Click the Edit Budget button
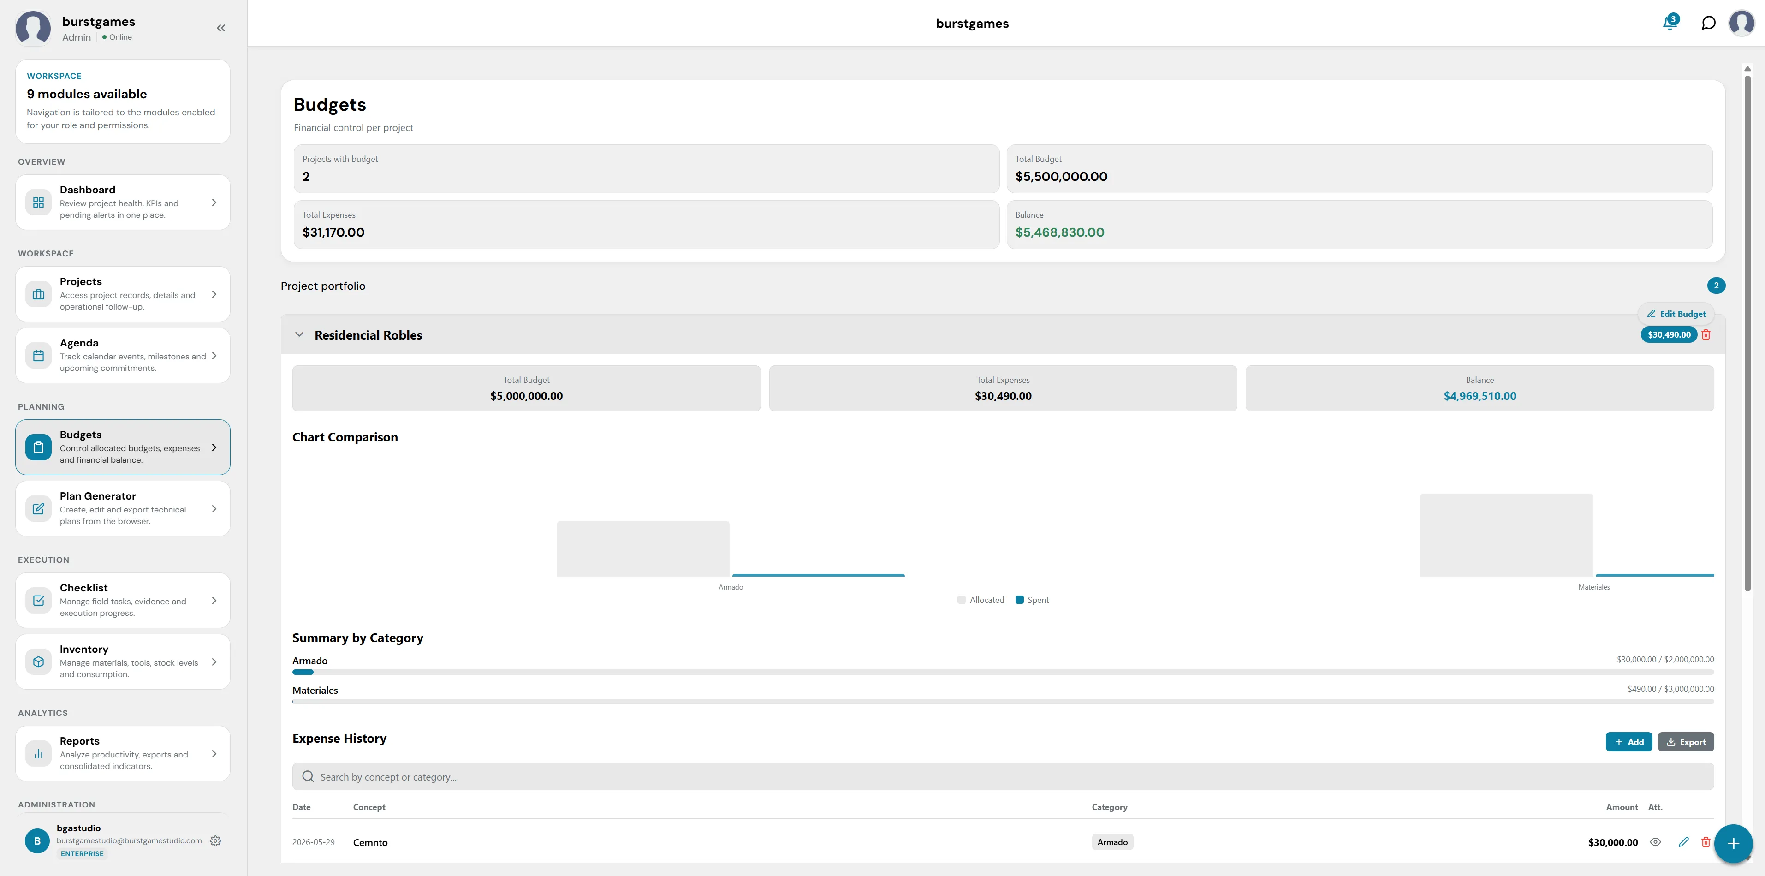This screenshot has height=876, width=1765. (1676, 314)
